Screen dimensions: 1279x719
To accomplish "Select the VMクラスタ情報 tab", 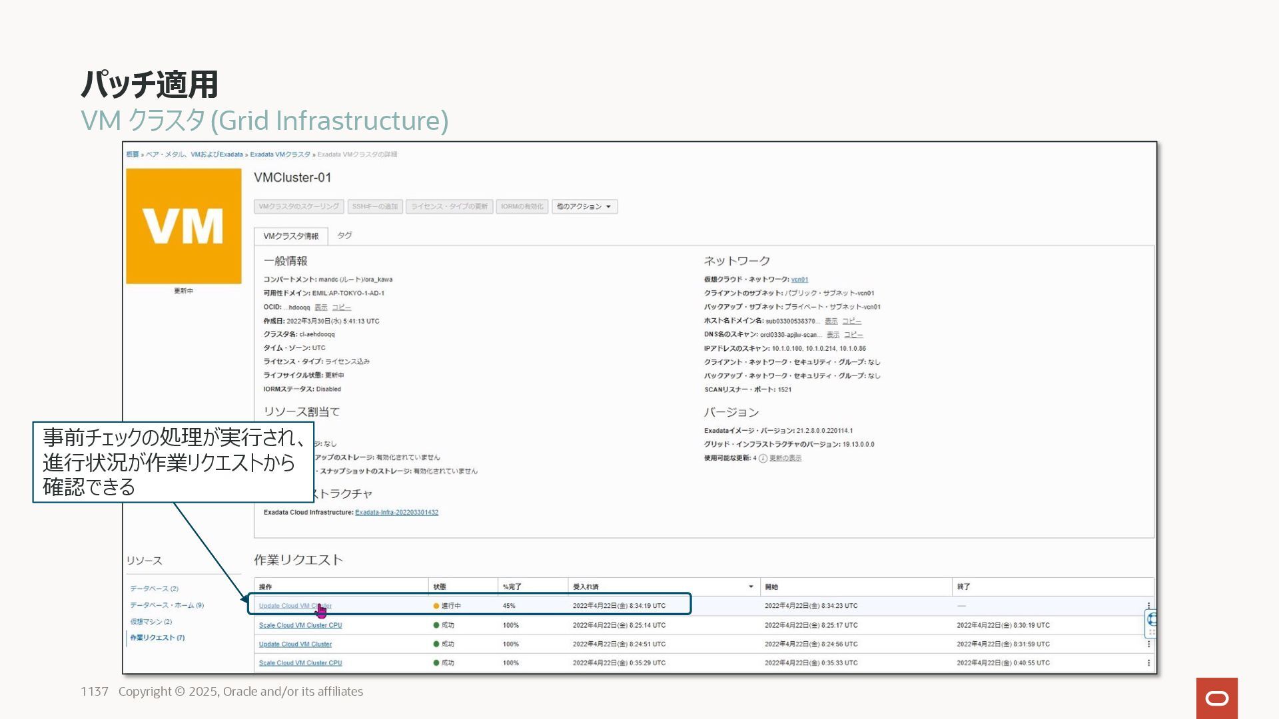I will [291, 236].
